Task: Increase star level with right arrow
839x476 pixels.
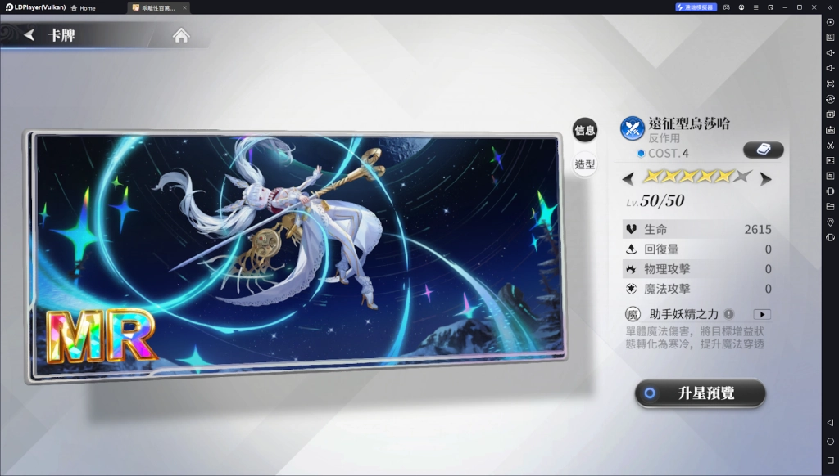Action: pos(765,178)
